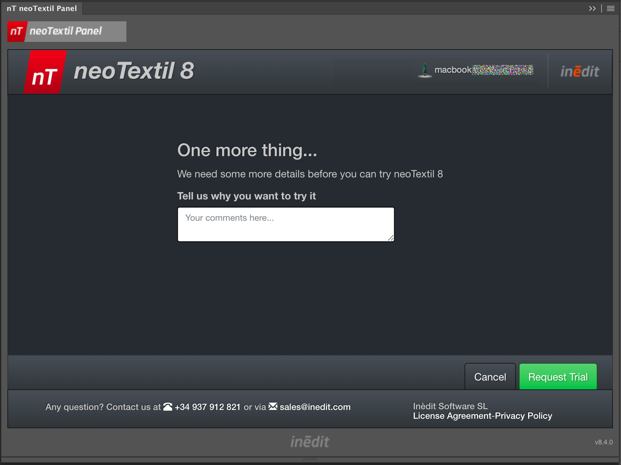The image size is (621, 465).
Task: Click the small nT neoTextil Panel badge
Action: tap(67, 31)
